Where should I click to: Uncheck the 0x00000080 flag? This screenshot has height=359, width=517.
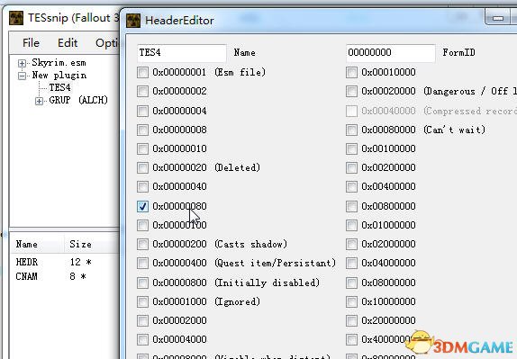[x=143, y=207]
